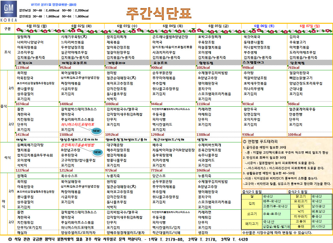Image resolution: width=333 pixels, height=243 pixels.
Task: Select the 6월 01일 (월) column header
Action: 37,26
